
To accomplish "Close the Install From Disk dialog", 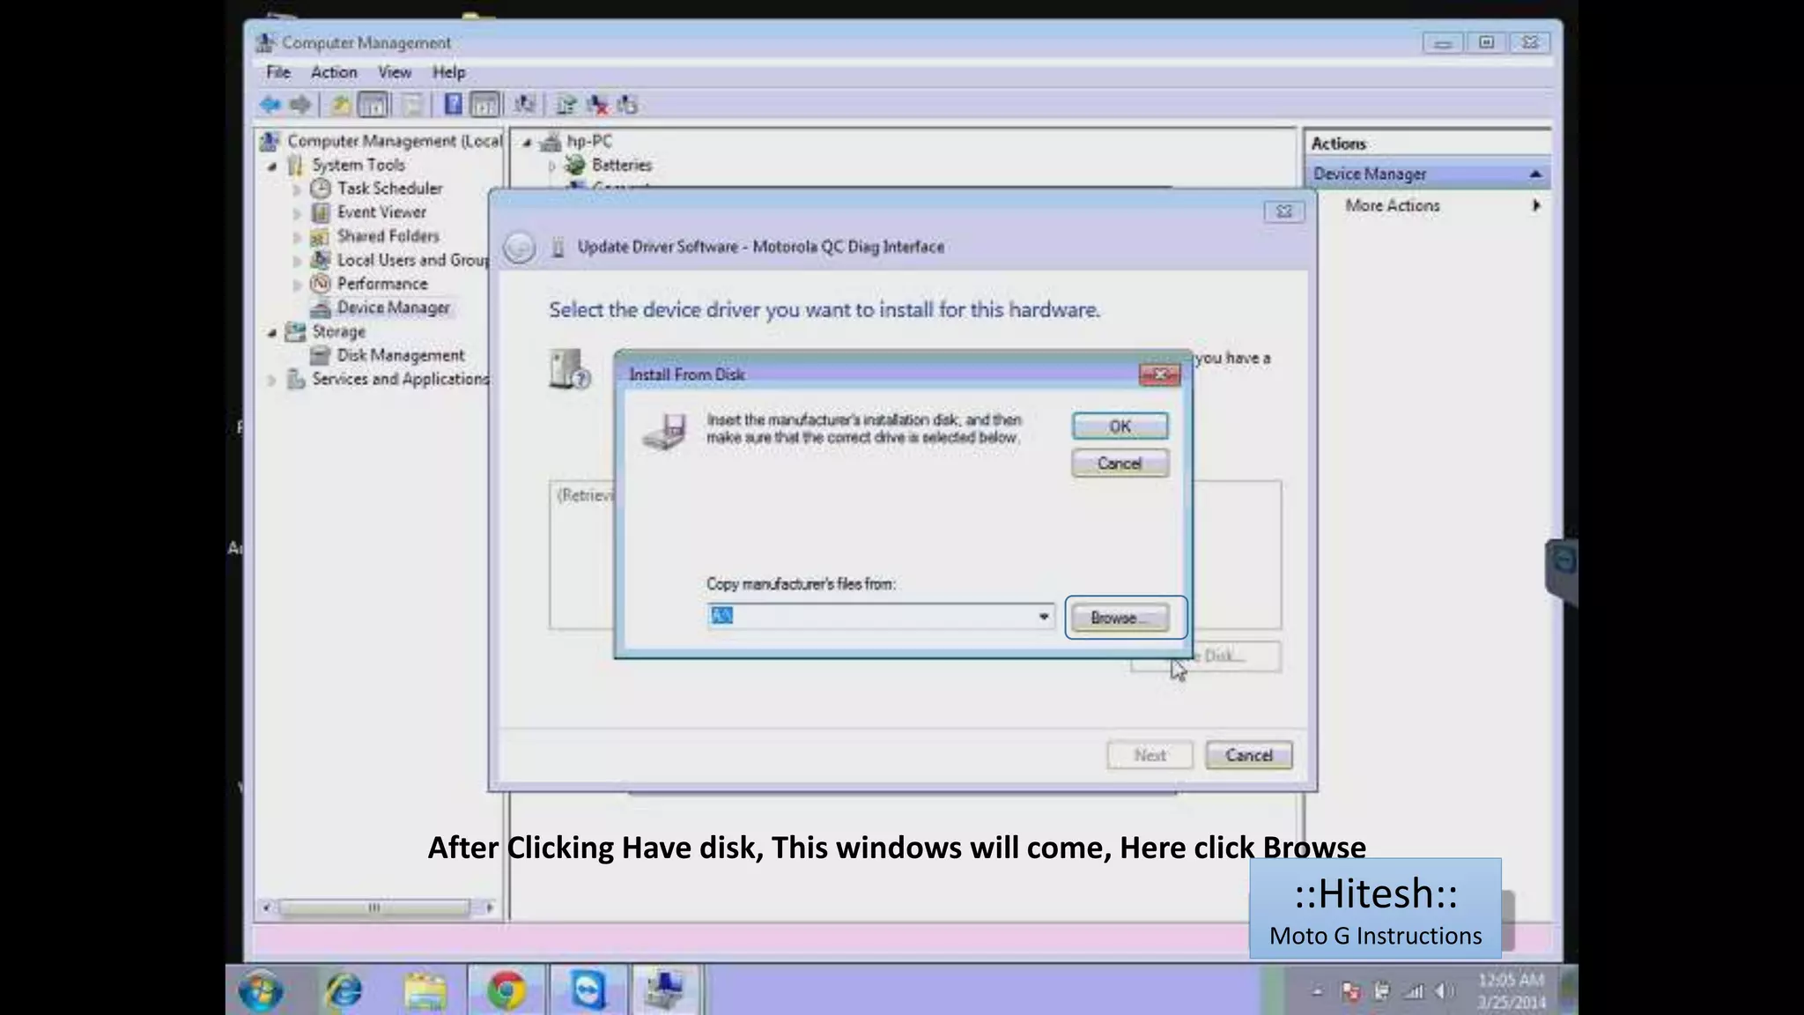I will (x=1160, y=374).
